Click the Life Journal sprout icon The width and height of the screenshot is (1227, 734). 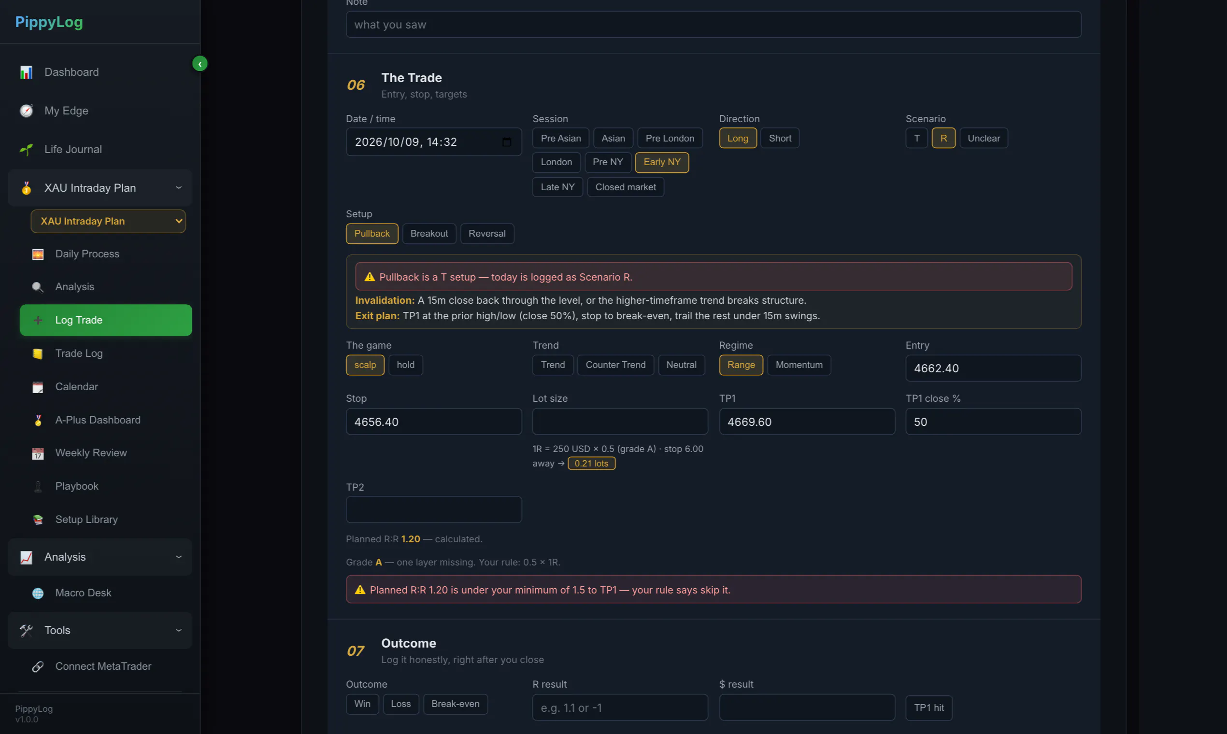pos(26,149)
